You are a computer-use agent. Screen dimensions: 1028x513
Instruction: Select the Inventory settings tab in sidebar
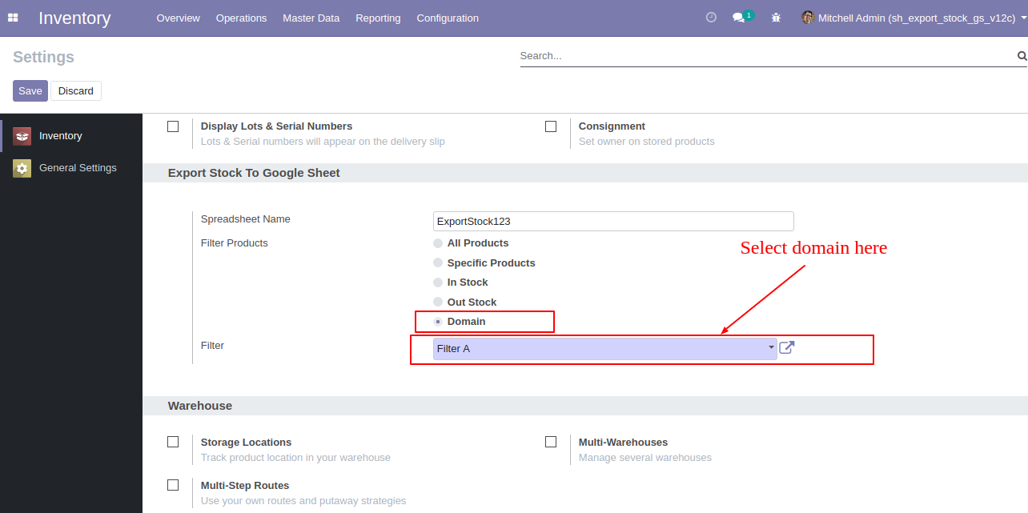(71, 136)
